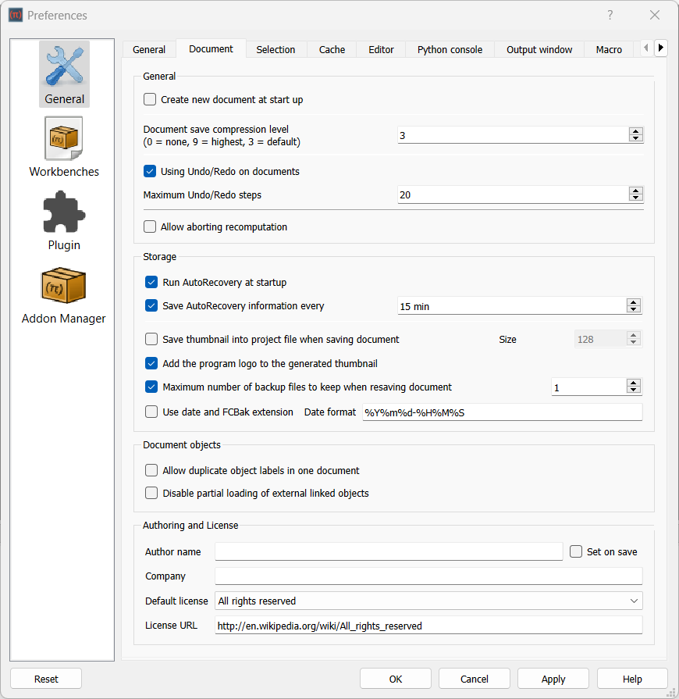This screenshot has height=699, width=679.
Task: Open the General preferences group icon
Action: coord(64,74)
